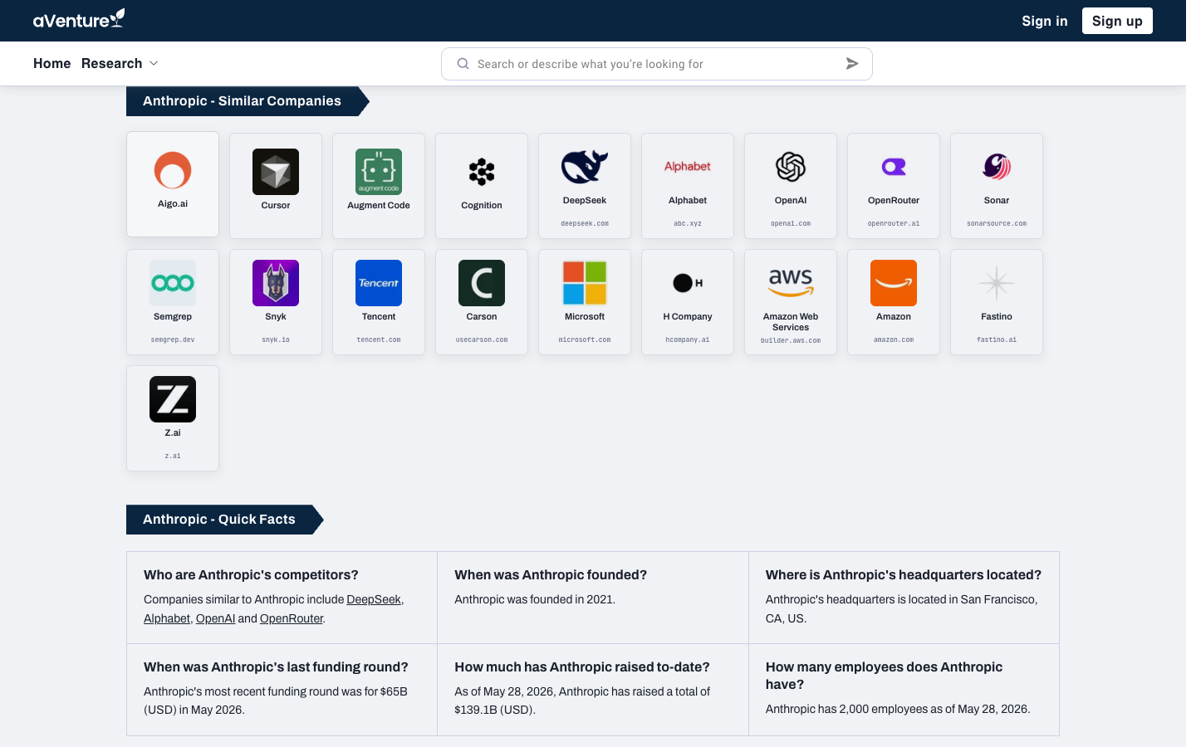Open the Tencent logo
Viewport: 1196px width, 747px height.
379,283
